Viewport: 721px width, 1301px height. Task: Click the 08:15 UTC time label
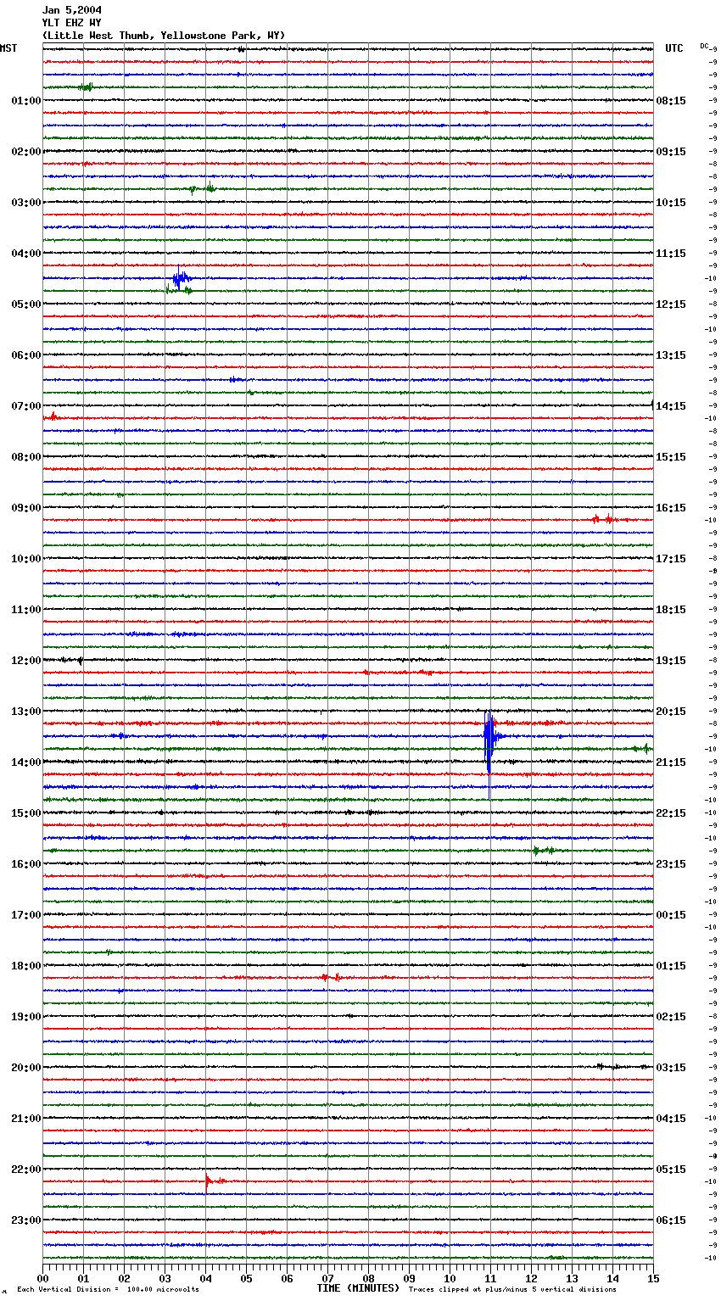tap(671, 101)
